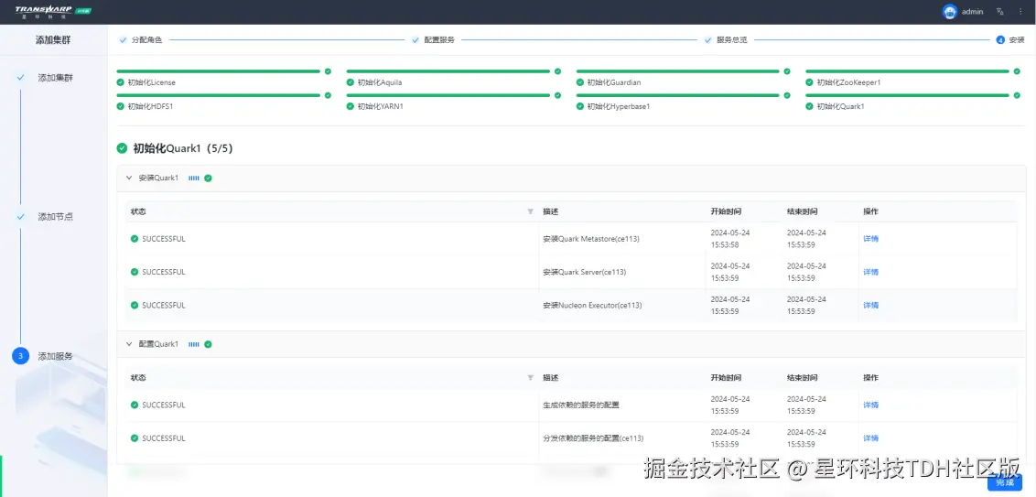Select 添加集群 sidebar step
The image size is (1036, 497).
pyautogui.click(x=56, y=78)
